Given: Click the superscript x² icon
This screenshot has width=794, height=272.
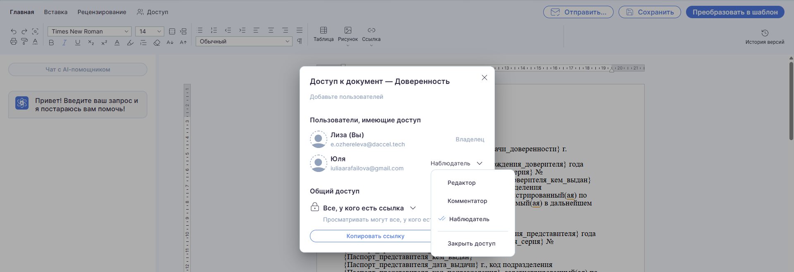Looking at the screenshot, I should 104,43.
